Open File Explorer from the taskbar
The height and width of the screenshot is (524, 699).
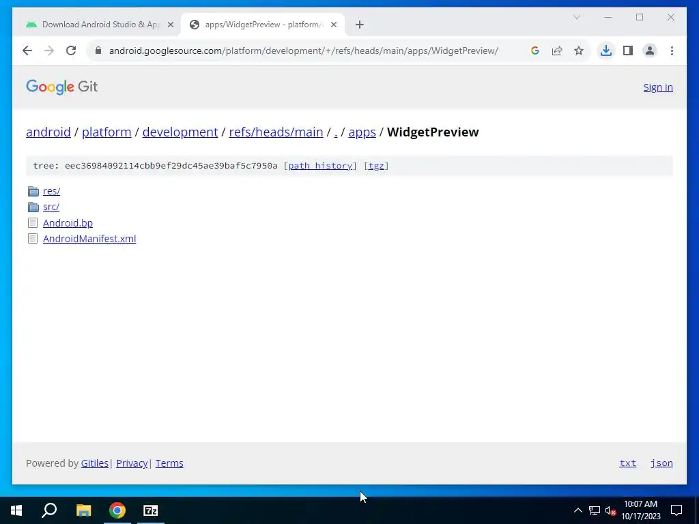tap(83, 510)
